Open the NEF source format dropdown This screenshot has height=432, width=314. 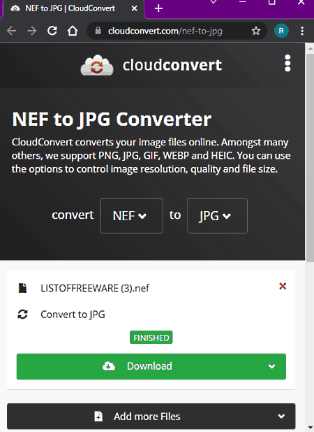(131, 216)
